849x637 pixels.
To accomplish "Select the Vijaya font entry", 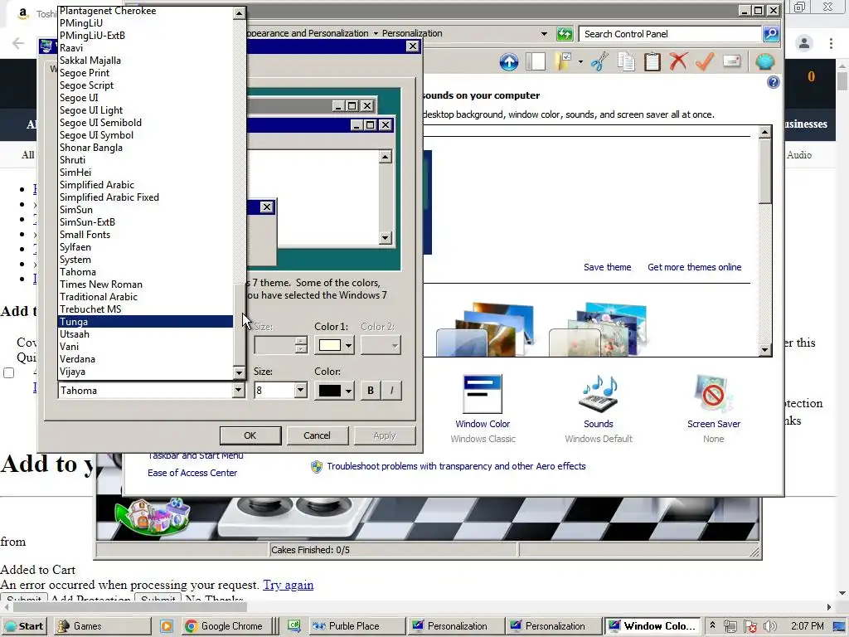I will [145, 372].
